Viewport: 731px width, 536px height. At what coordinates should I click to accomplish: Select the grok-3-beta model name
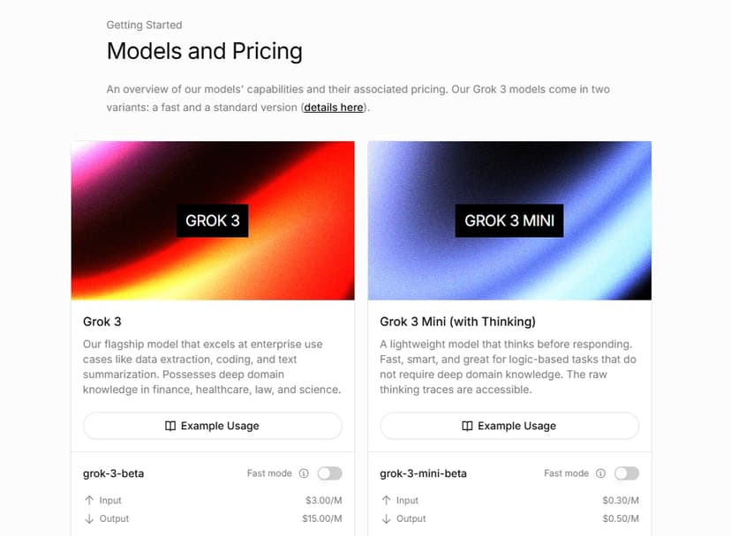click(113, 473)
